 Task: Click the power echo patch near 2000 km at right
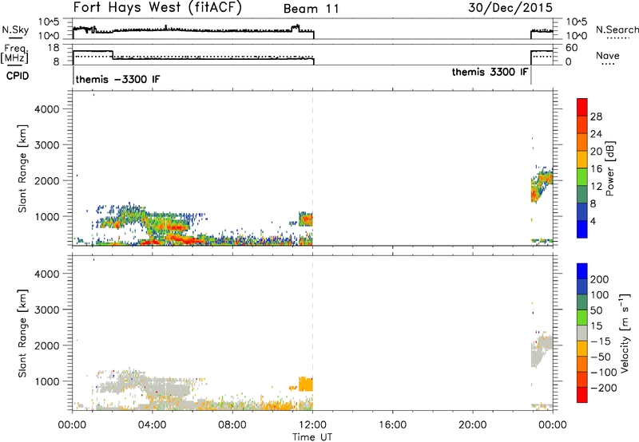click(x=542, y=183)
